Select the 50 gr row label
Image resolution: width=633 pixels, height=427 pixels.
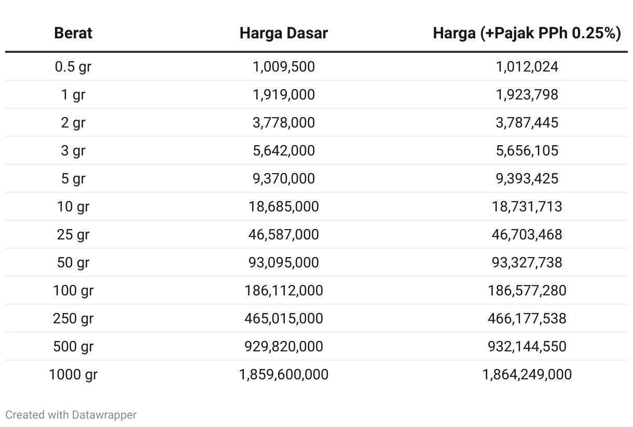pyautogui.click(x=73, y=263)
